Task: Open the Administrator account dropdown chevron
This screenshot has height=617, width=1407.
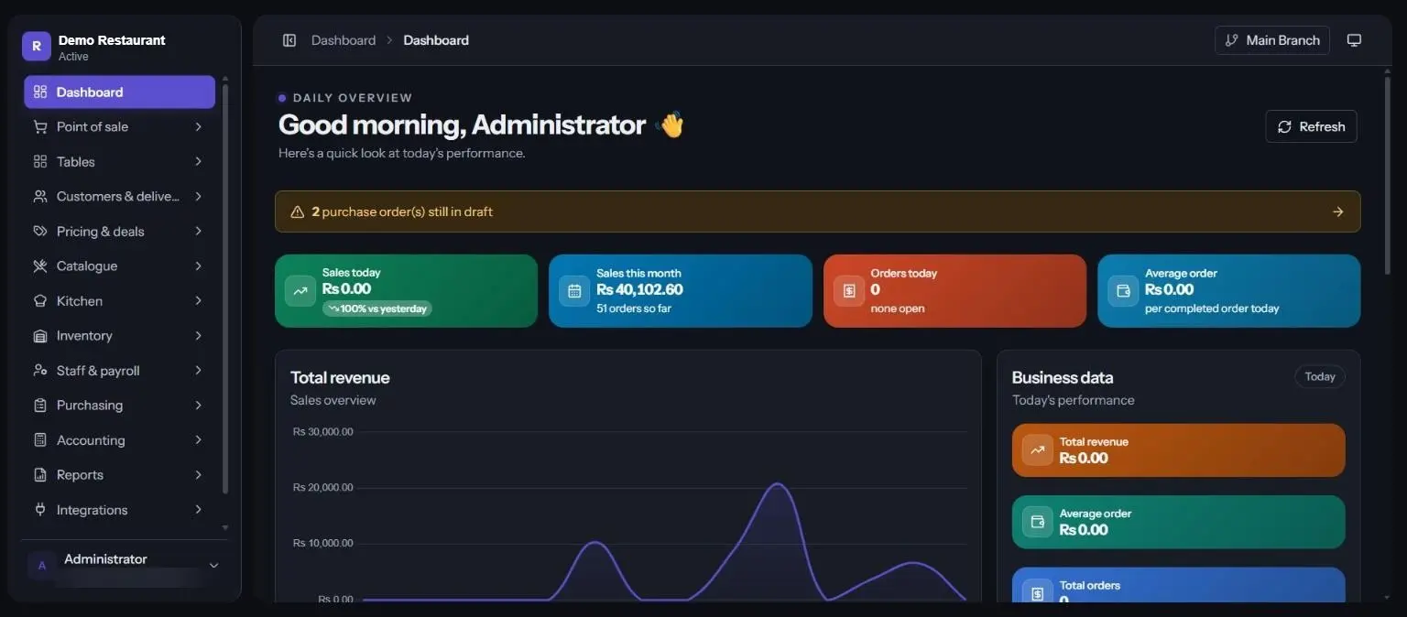Action: [x=214, y=566]
